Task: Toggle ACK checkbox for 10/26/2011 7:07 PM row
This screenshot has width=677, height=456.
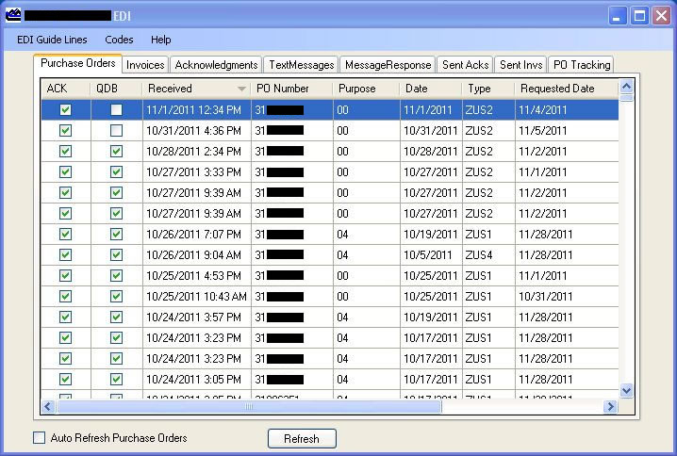Action: click(66, 234)
